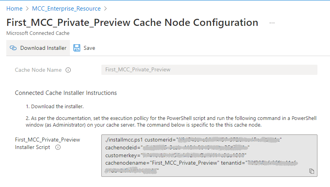330x187 pixels.
Task: Click the info icon beside Cache Node Name
Action: [68, 70]
